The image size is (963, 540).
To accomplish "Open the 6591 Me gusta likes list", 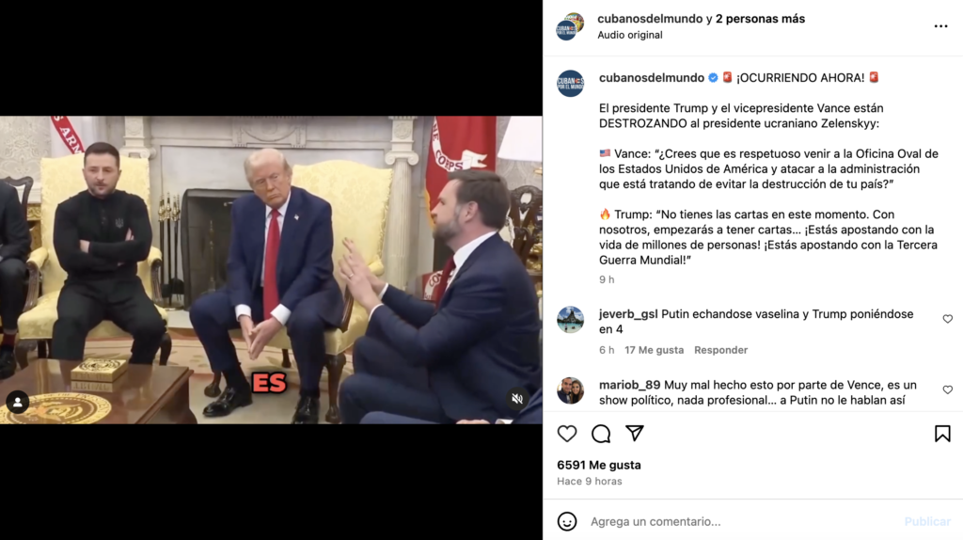I will (599, 465).
